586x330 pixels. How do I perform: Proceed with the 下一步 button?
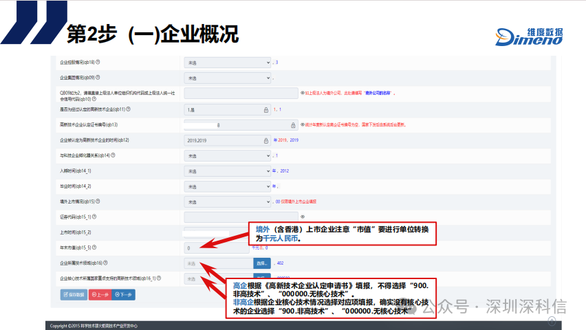pos(123,294)
